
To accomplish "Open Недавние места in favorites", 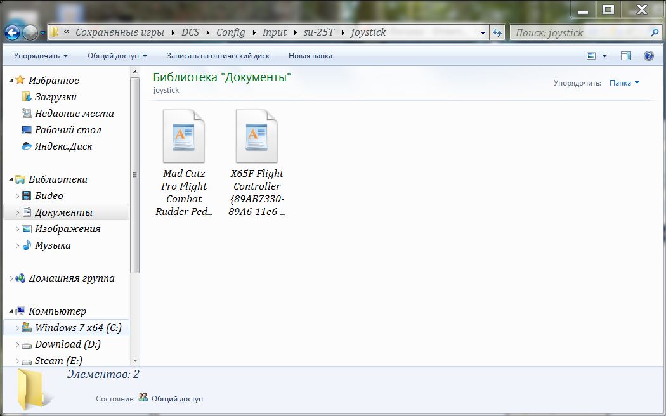I will 74,114.
